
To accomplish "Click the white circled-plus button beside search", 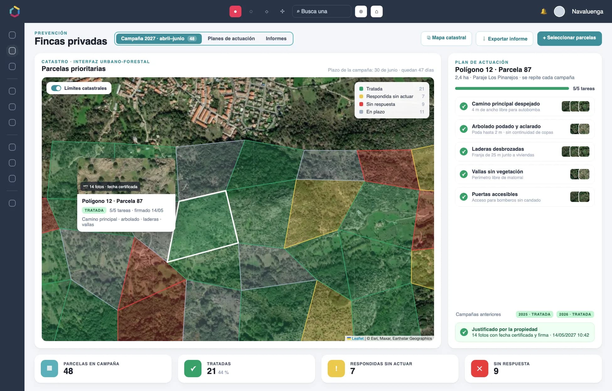I will (361, 12).
